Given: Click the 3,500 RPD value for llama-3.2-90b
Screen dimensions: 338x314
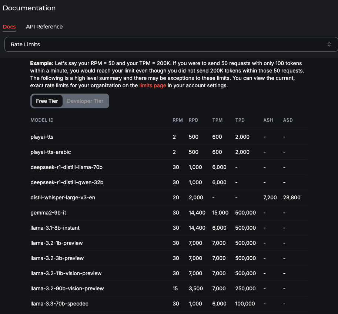Looking at the screenshot, I should coord(196,288).
